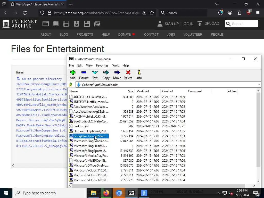264x198 pixels.
Task: Open the Deezer.Deezer_q7m17pa7q8kj0 link
Action: click(x=42, y=120)
